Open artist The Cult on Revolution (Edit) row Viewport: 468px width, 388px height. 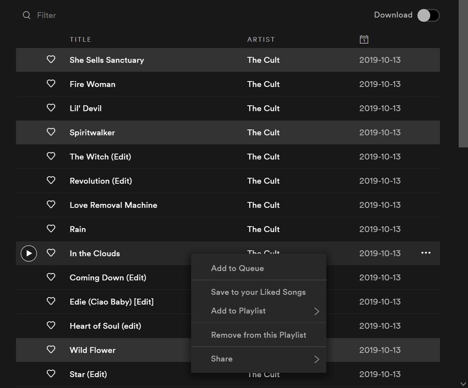click(x=263, y=181)
